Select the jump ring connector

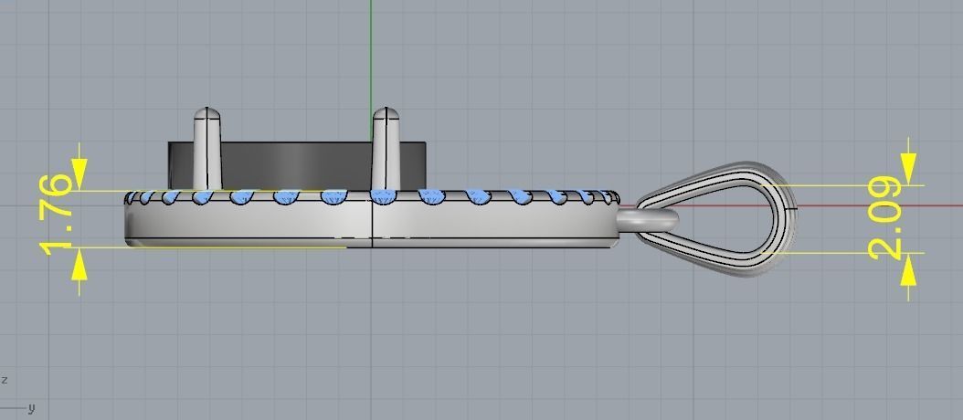[x=647, y=219]
